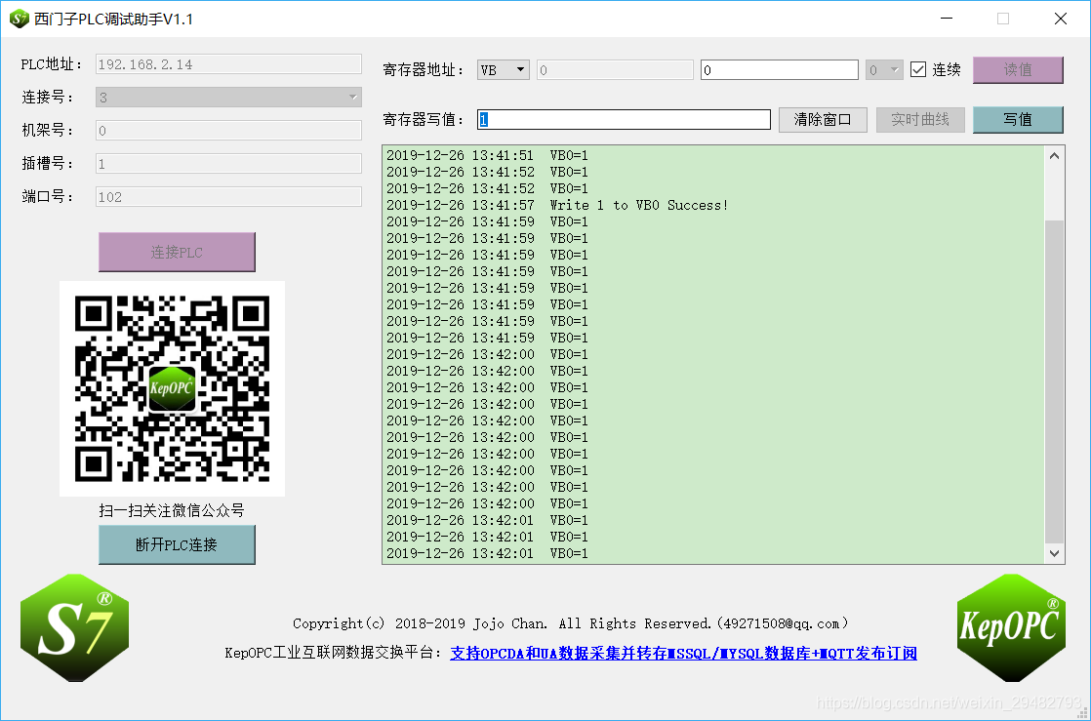Click the S7 logo in the bottom-left corner
This screenshot has height=721, width=1091.
pos(74,624)
